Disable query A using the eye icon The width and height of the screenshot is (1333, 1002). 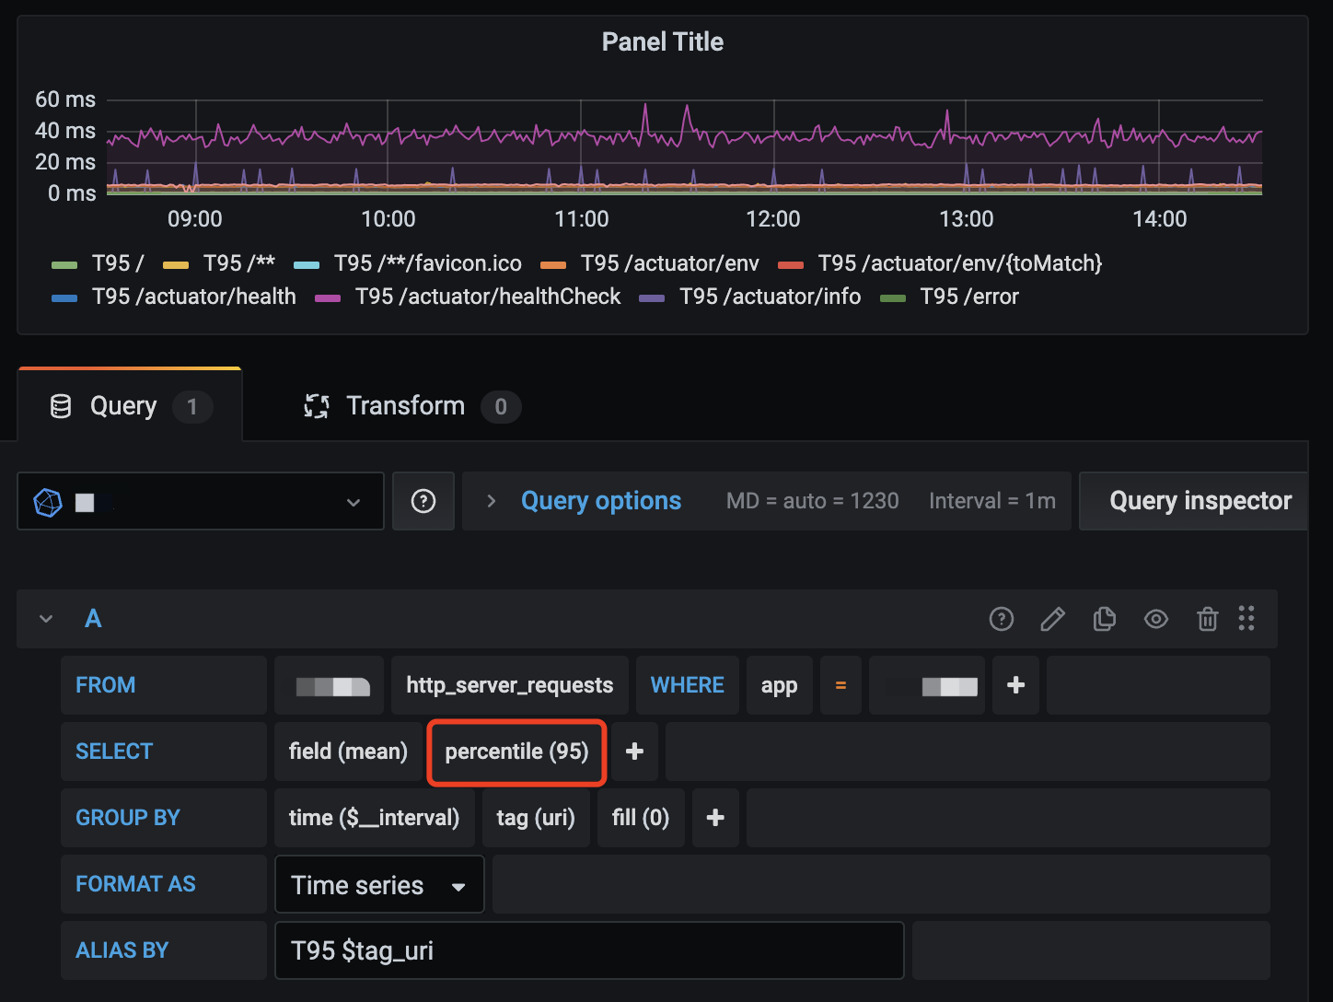click(x=1156, y=619)
